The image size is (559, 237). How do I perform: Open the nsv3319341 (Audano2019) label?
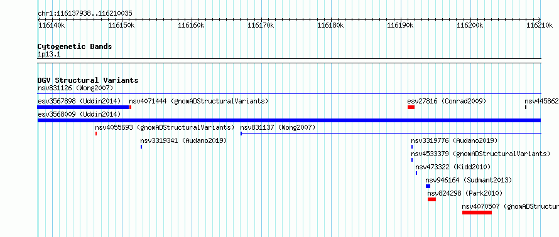183,140
